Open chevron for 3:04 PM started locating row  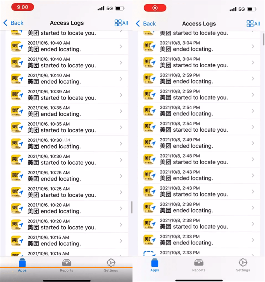[253, 62]
